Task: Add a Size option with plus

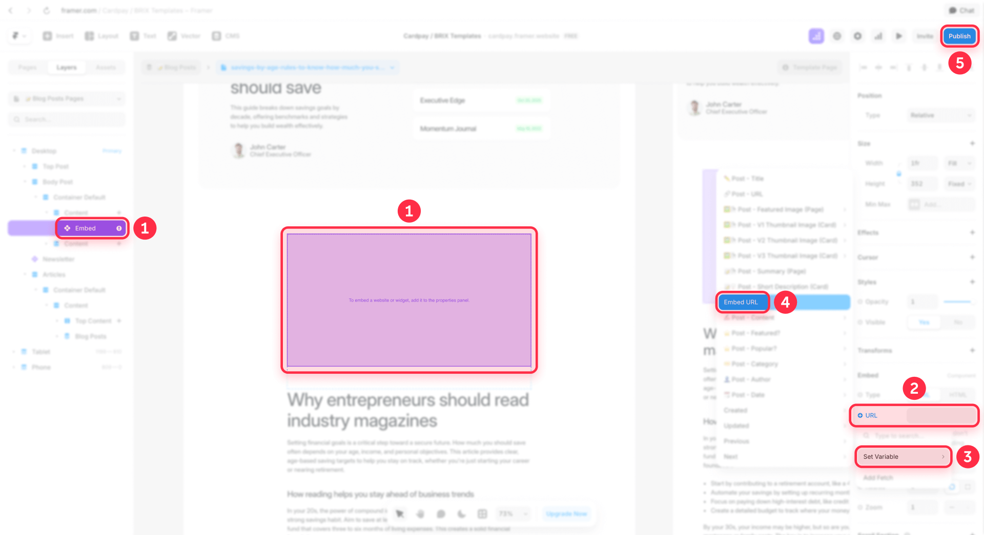Action: pos(972,143)
